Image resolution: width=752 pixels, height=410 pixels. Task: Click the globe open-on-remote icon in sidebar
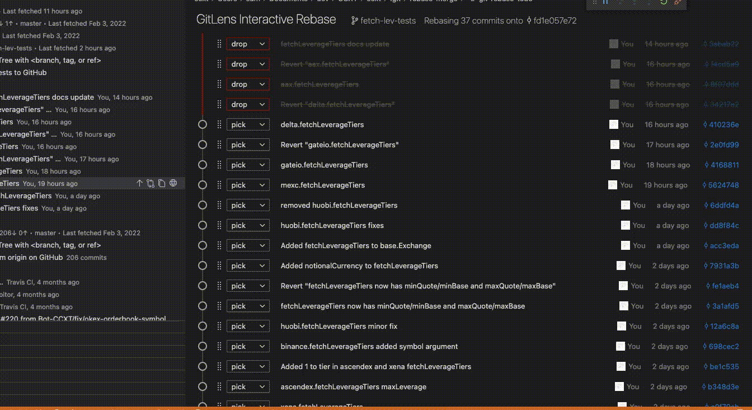pyautogui.click(x=173, y=183)
